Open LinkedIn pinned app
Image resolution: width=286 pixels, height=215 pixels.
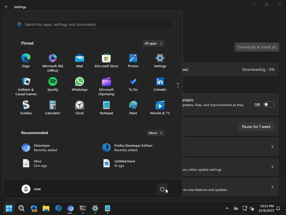[160, 84]
